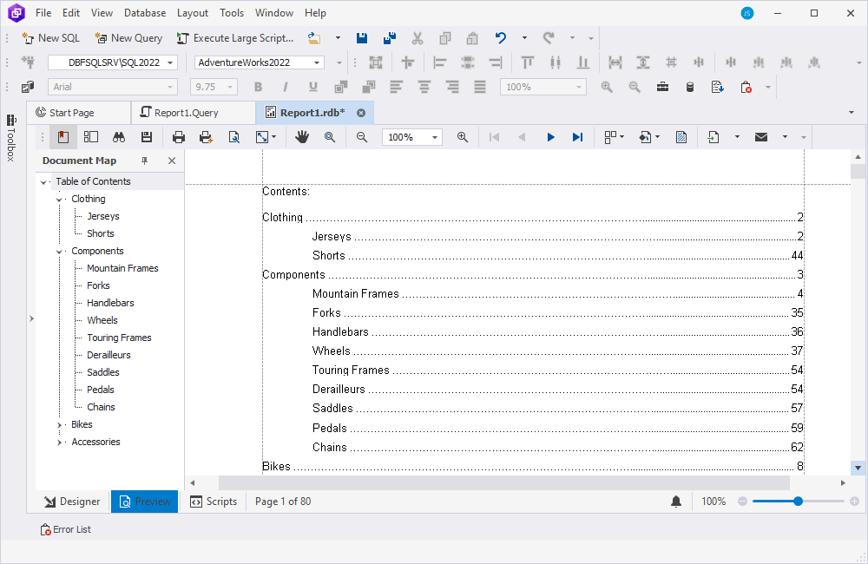The image size is (868, 564).
Task: Toggle the Thumbnails panel button
Action: (x=91, y=137)
